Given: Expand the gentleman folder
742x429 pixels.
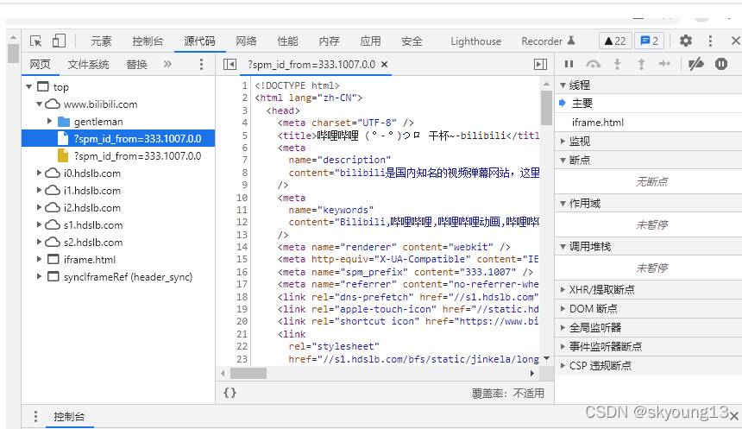Looking at the screenshot, I should 49,121.
